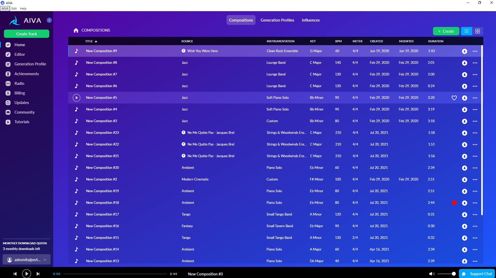The image size is (496, 278).
Task: Skip to next track
Action: pyautogui.click(x=38, y=274)
